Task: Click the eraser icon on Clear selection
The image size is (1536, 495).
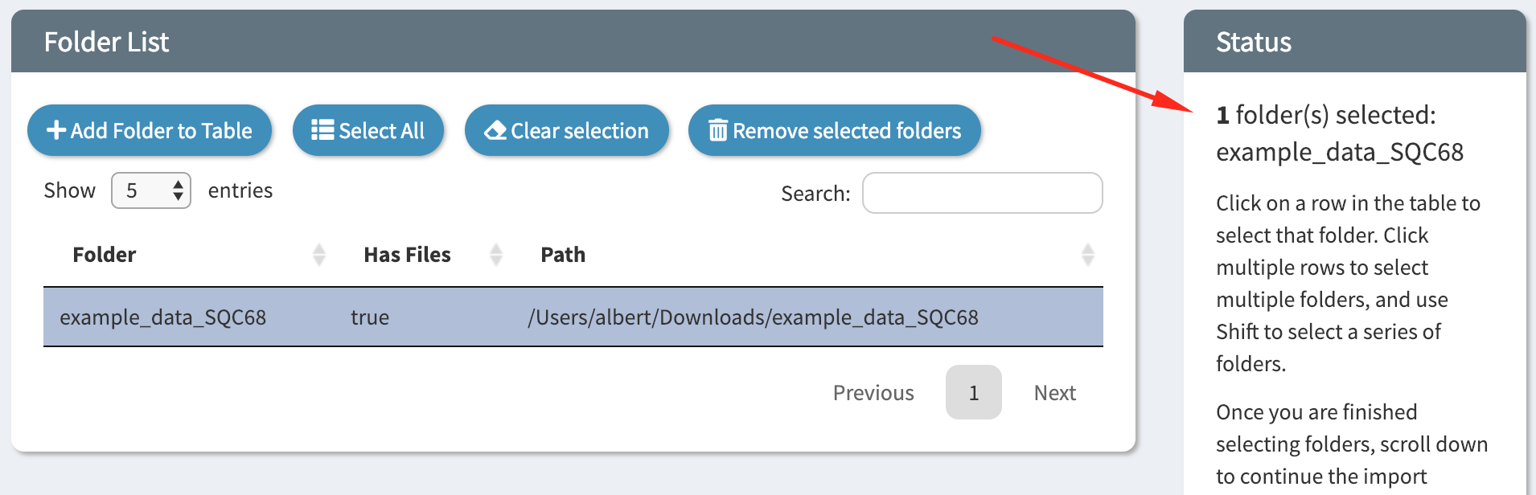Action: 495,130
